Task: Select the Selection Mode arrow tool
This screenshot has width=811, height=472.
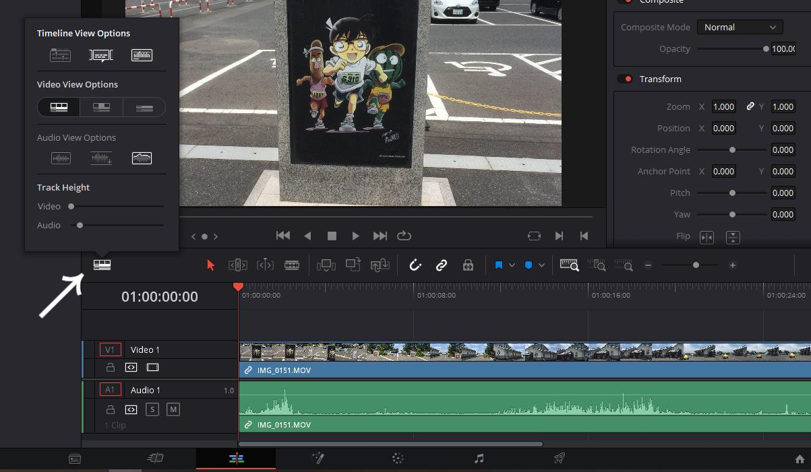Action: [210, 265]
